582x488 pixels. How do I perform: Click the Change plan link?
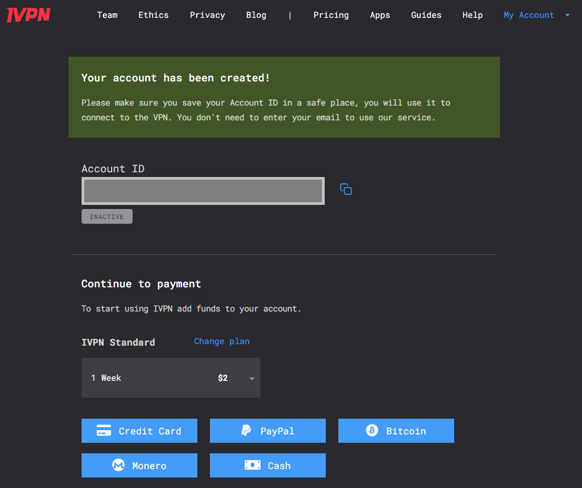(222, 341)
